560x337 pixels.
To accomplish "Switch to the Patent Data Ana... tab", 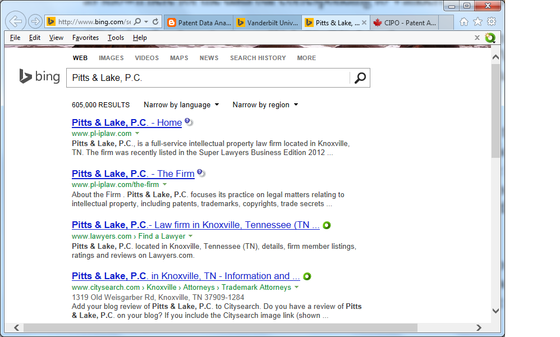I will (199, 22).
